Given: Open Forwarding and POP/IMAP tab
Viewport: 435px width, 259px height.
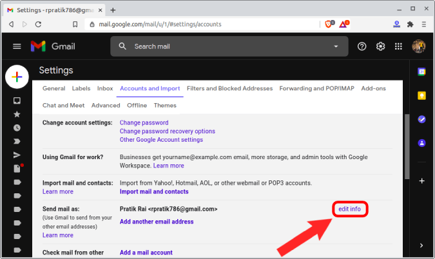Looking at the screenshot, I should pos(317,88).
